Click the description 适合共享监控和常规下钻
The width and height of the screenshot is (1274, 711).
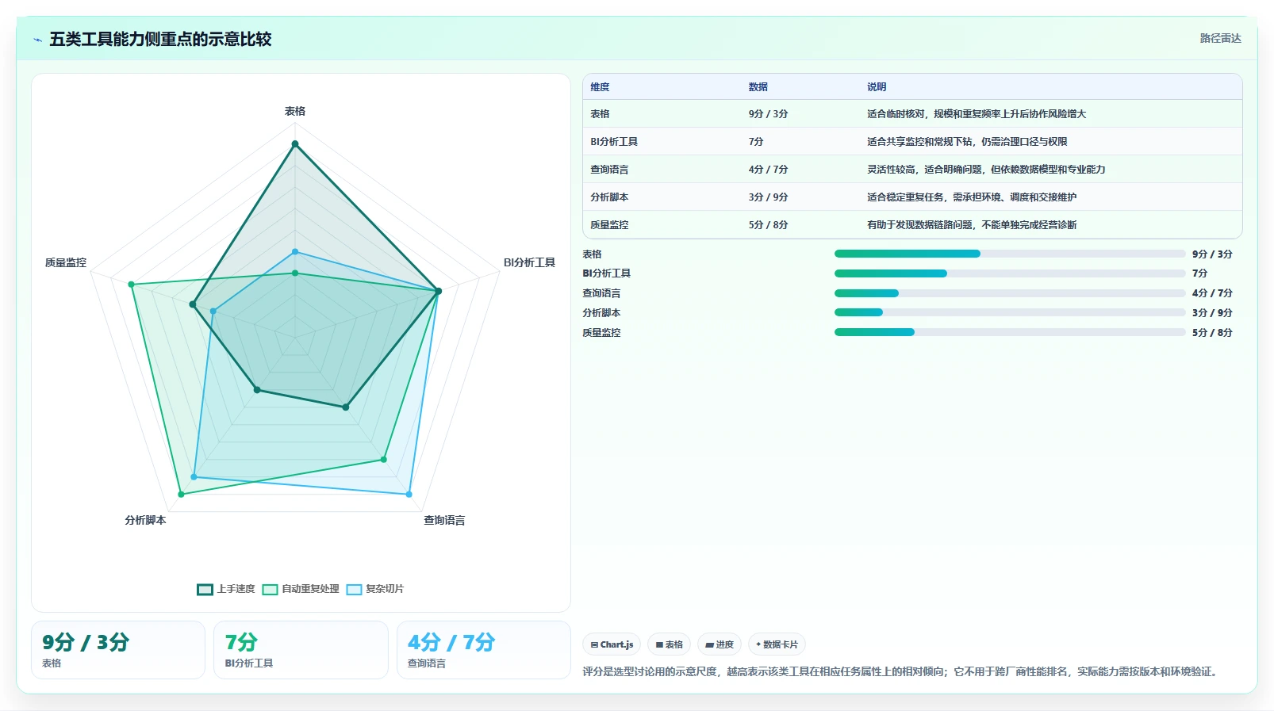tap(967, 142)
